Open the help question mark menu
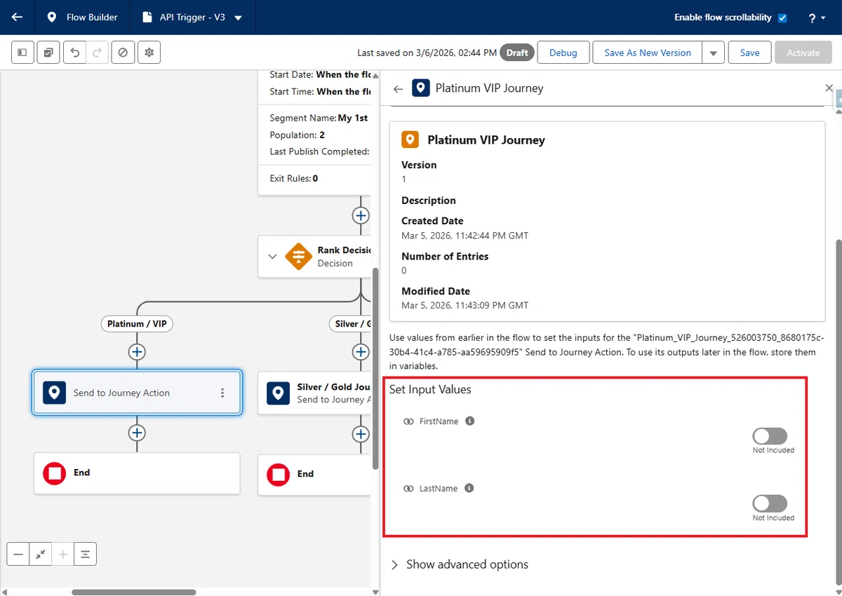This screenshot has width=842, height=596. (x=817, y=18)
